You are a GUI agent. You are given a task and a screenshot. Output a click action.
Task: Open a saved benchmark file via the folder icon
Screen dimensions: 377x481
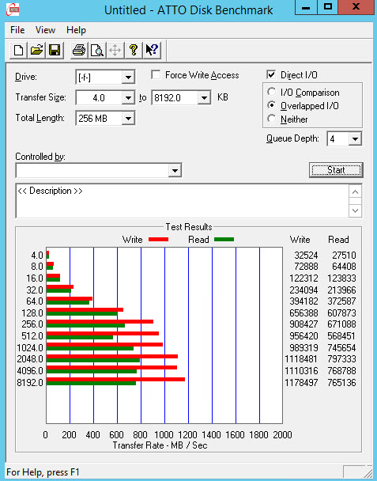click(36, 50)
